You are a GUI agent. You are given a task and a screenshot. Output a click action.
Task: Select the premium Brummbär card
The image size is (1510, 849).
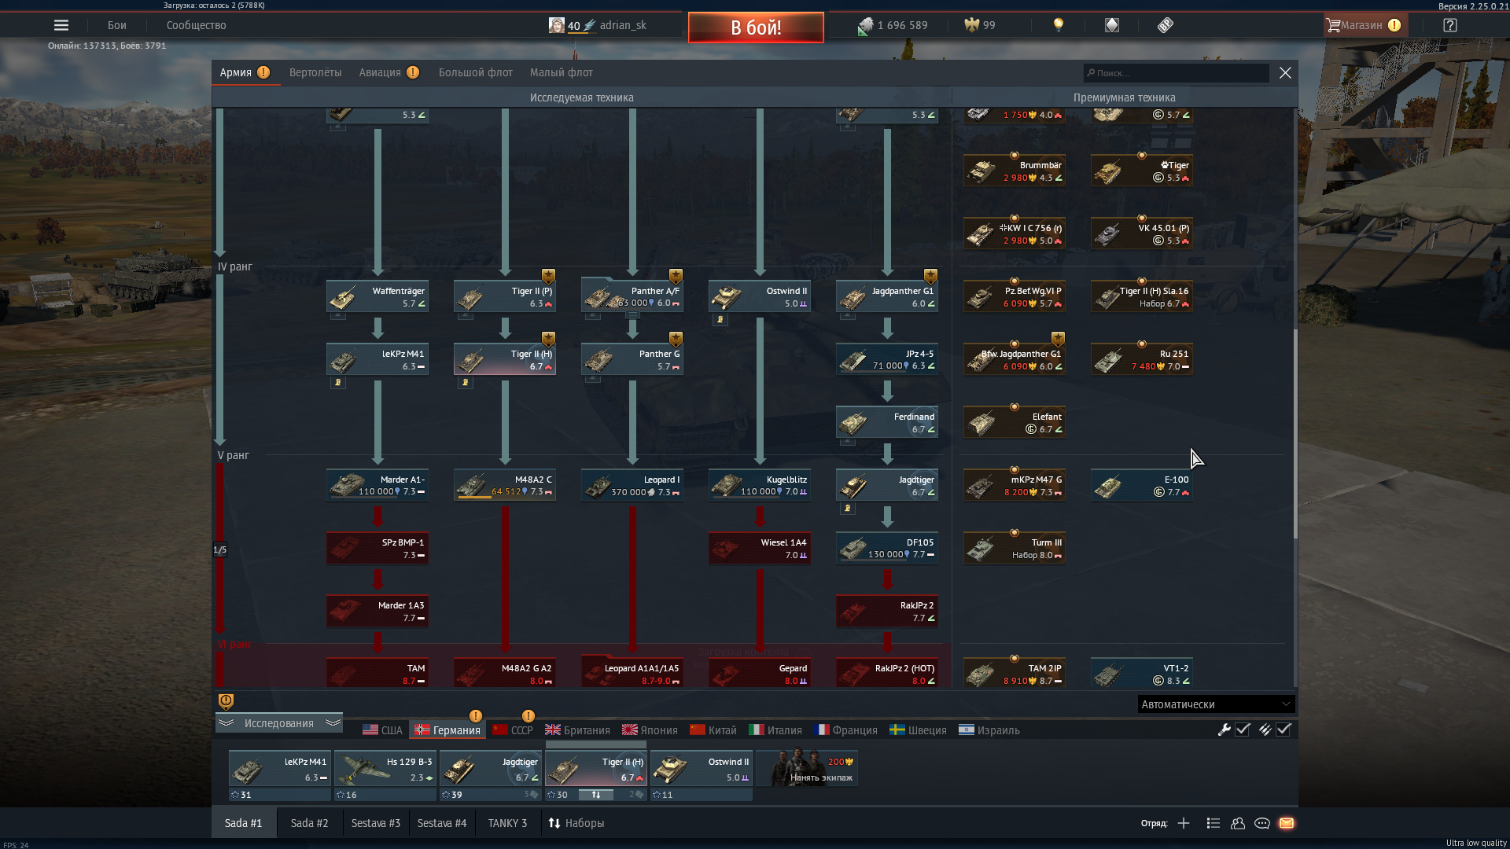pos(1015,171)
